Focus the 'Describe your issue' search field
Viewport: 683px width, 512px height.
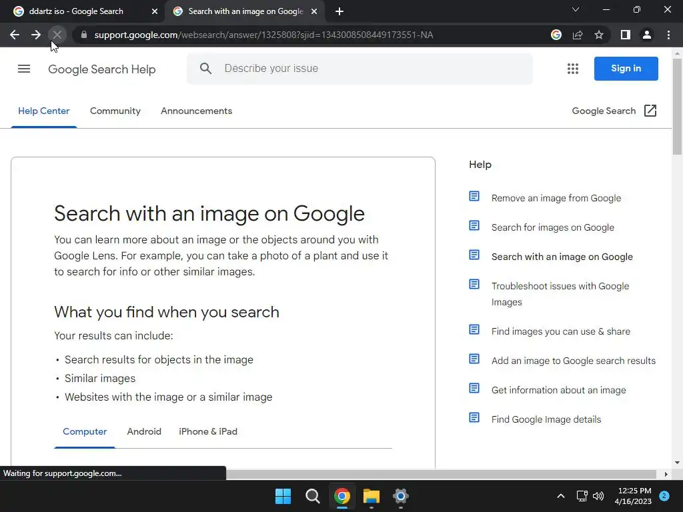coord(360,69)
